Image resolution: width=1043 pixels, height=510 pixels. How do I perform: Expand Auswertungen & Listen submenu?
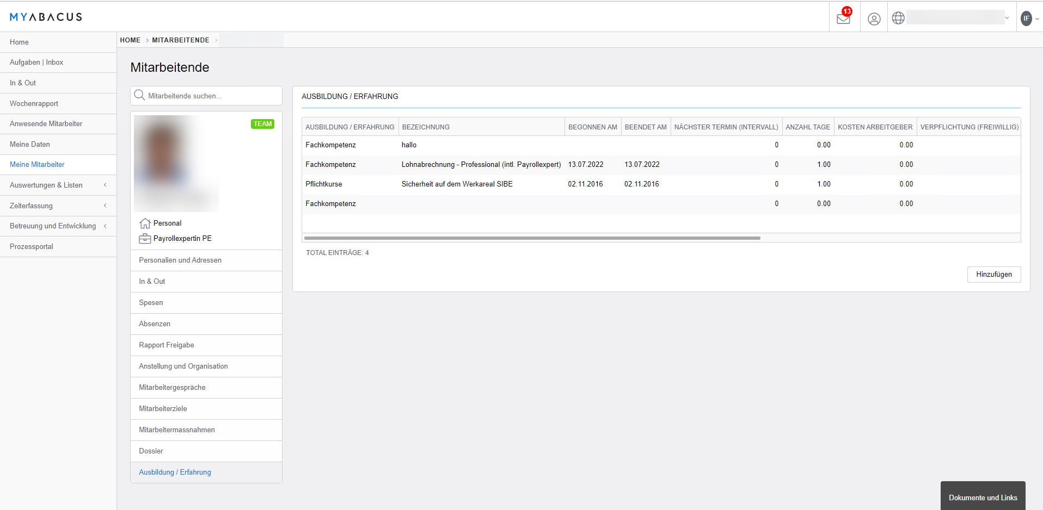[x=105, y=185]
